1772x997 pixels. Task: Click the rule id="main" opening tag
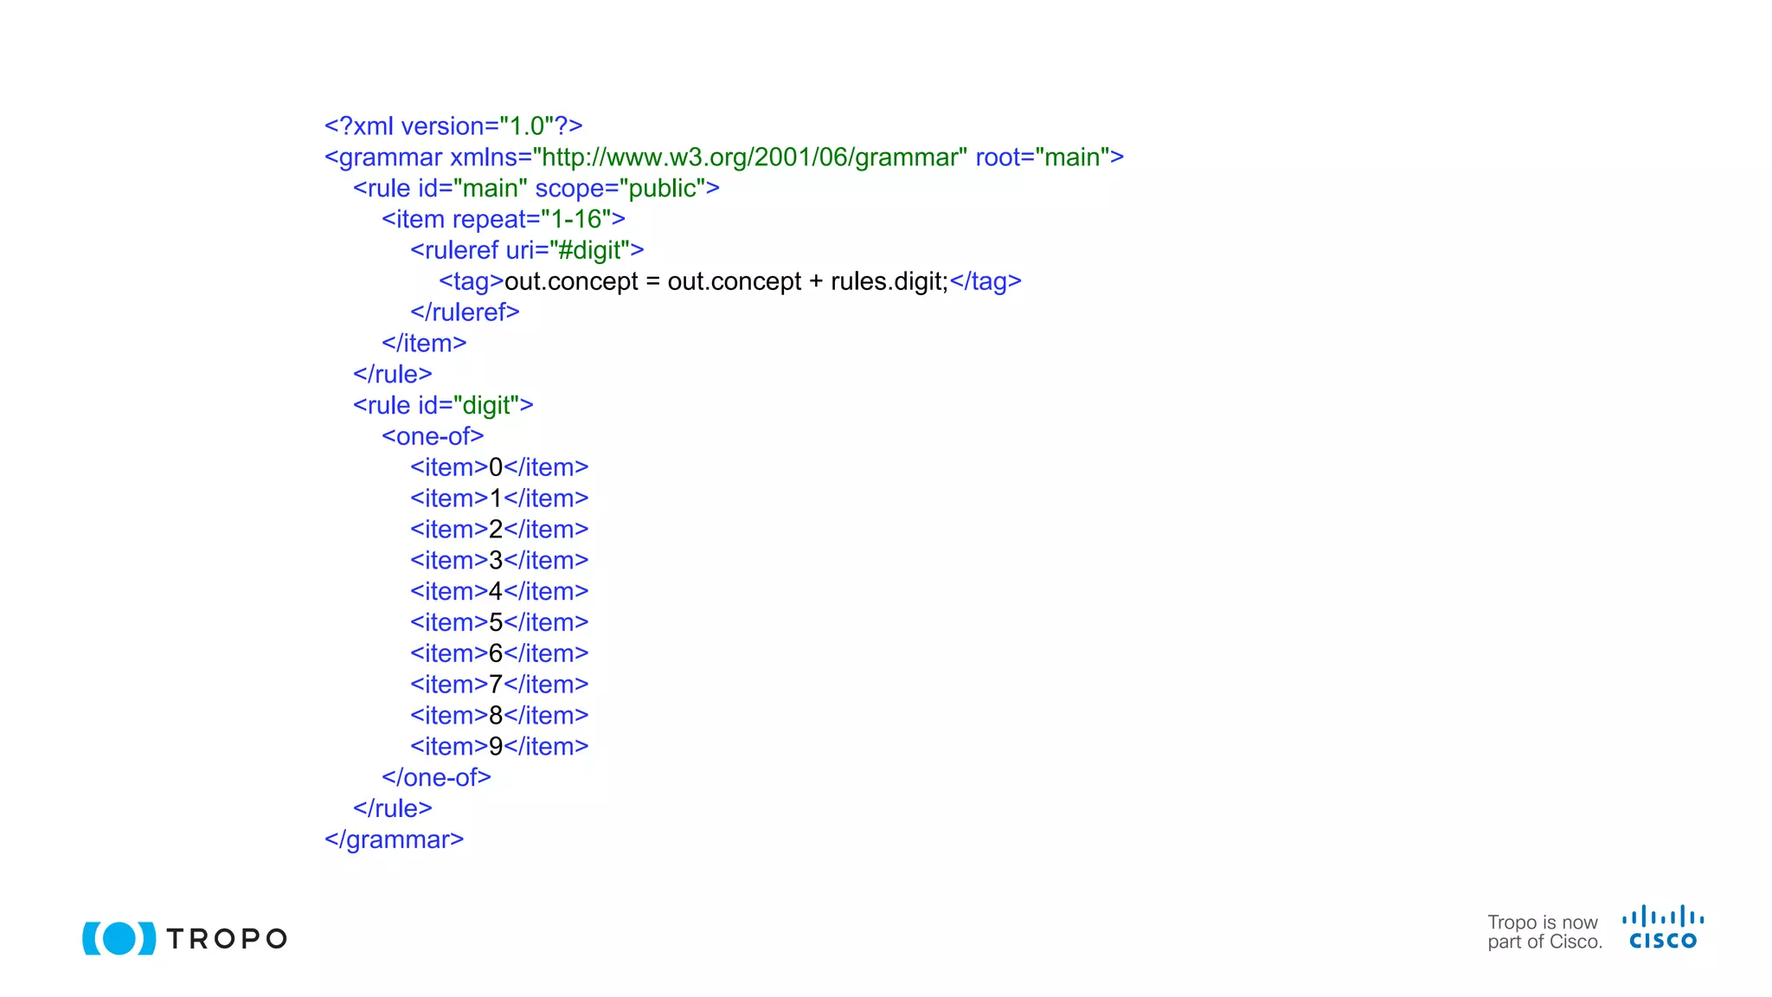click(x=536, y=189)
